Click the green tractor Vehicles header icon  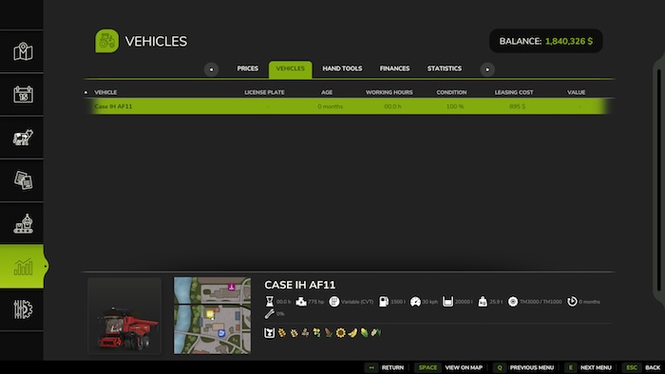point(106,41)
